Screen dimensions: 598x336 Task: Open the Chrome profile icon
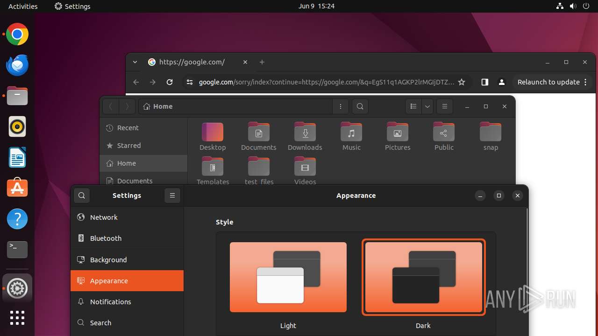coord(502,82)
